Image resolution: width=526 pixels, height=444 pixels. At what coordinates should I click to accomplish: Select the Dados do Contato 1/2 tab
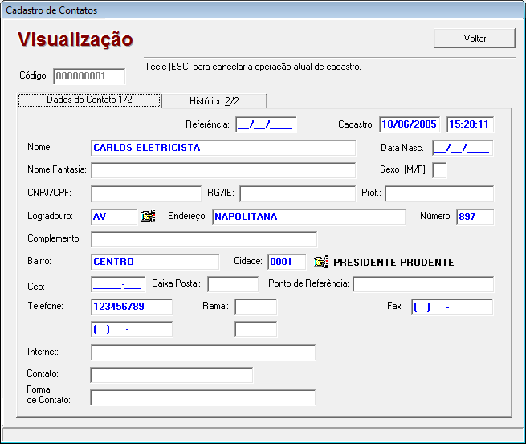pos(89,100)
